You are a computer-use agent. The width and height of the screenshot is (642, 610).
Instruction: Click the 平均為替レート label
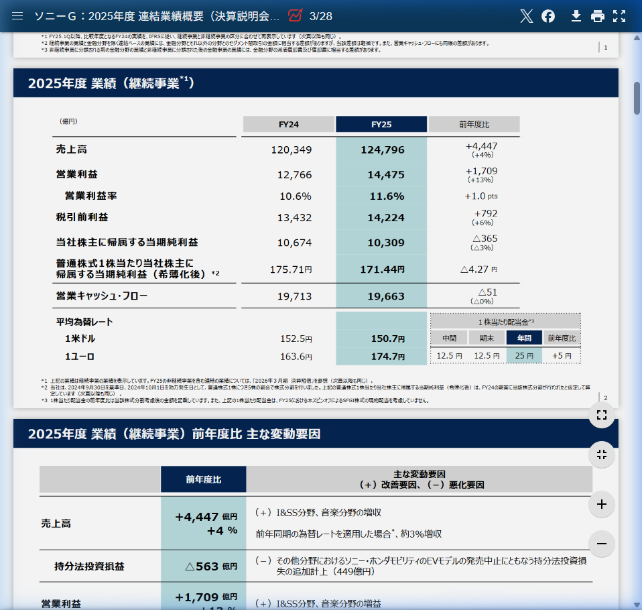pos(84,322)
